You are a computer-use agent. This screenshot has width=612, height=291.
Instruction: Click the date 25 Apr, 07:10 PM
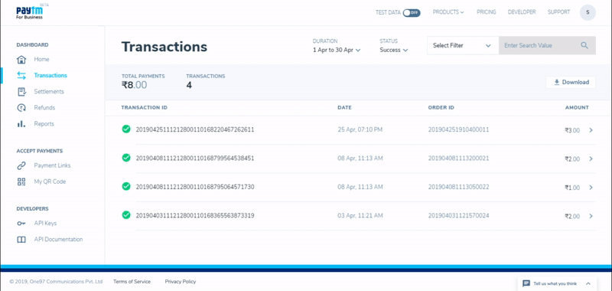point(360,129)
